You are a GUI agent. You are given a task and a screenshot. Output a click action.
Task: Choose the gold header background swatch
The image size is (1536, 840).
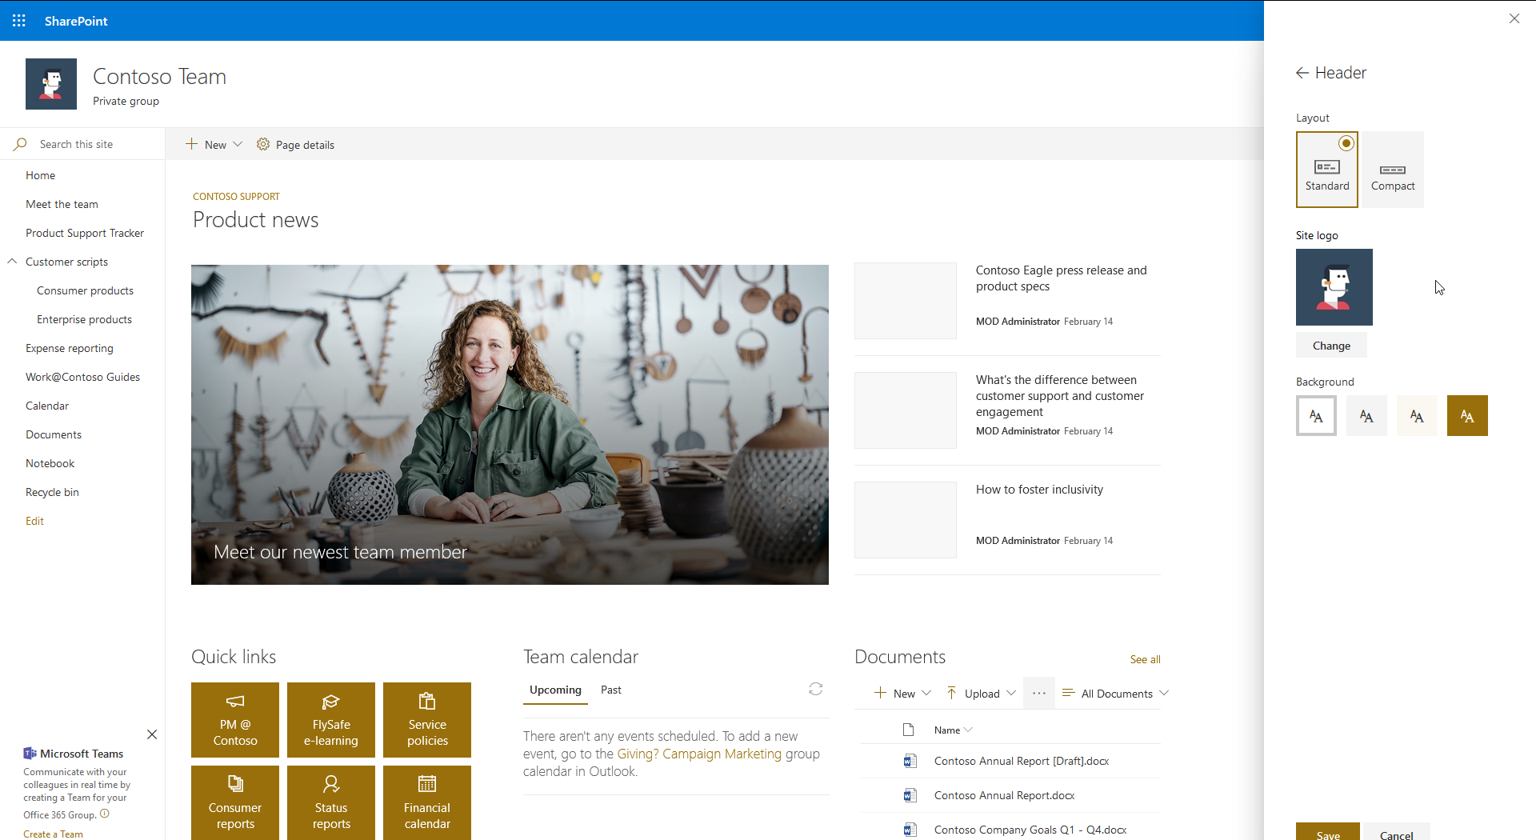(1467, 416)
